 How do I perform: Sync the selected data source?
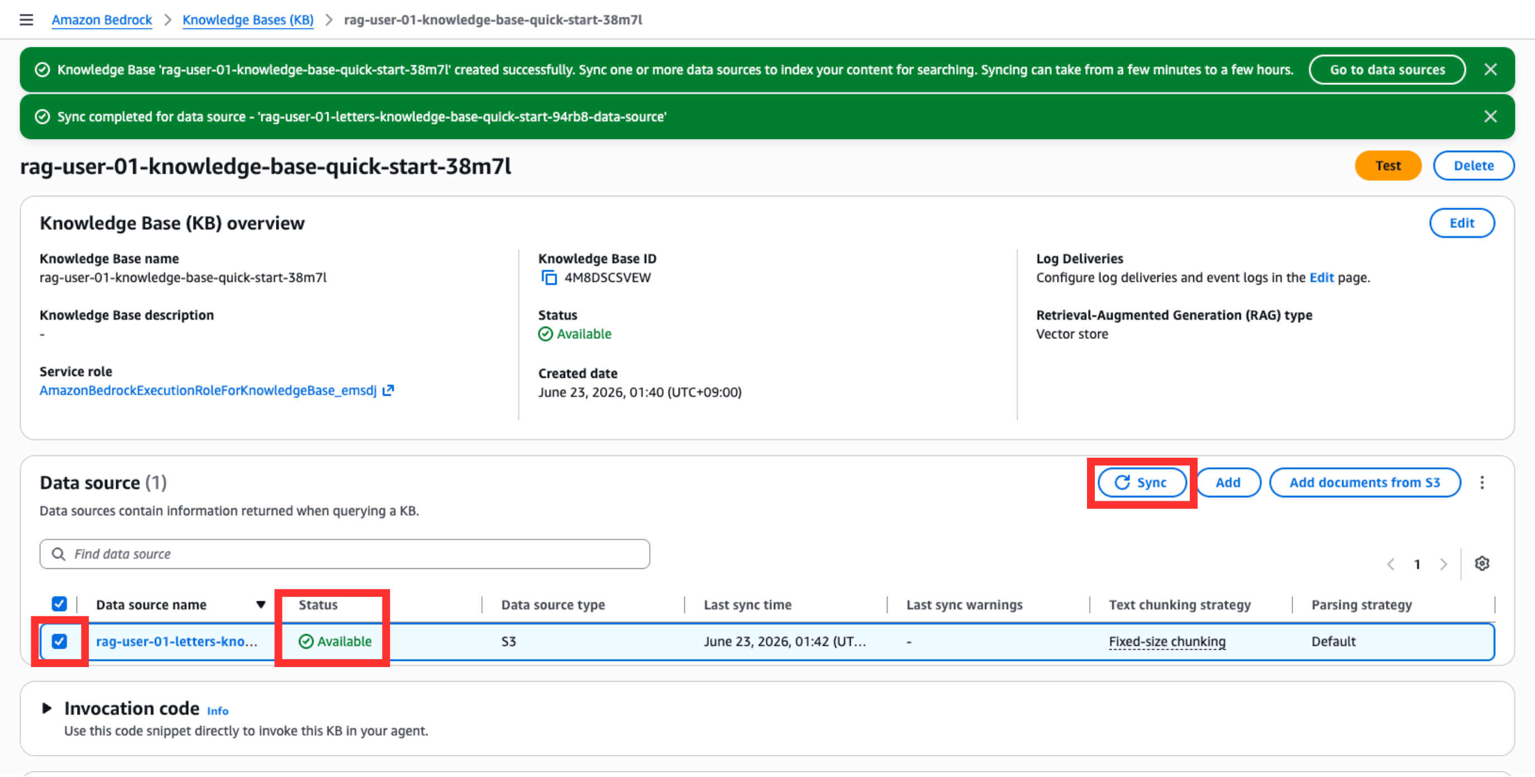(x=1142, y=482)
